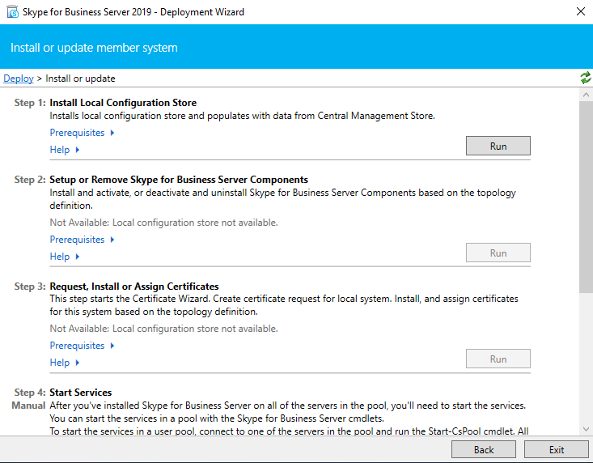Click the Step 4 Start Services heading
The width and height of the screenshot is (593, 463).
tap(81, 393)
